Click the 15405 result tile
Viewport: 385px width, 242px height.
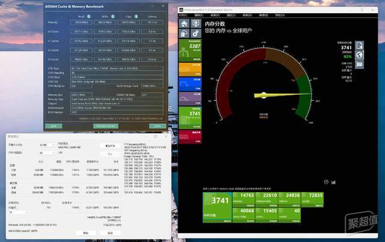(x=266, y=215)
